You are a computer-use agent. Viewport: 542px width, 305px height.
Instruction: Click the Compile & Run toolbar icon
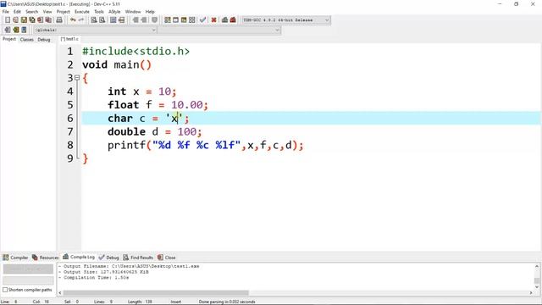(x=184, y=20)
